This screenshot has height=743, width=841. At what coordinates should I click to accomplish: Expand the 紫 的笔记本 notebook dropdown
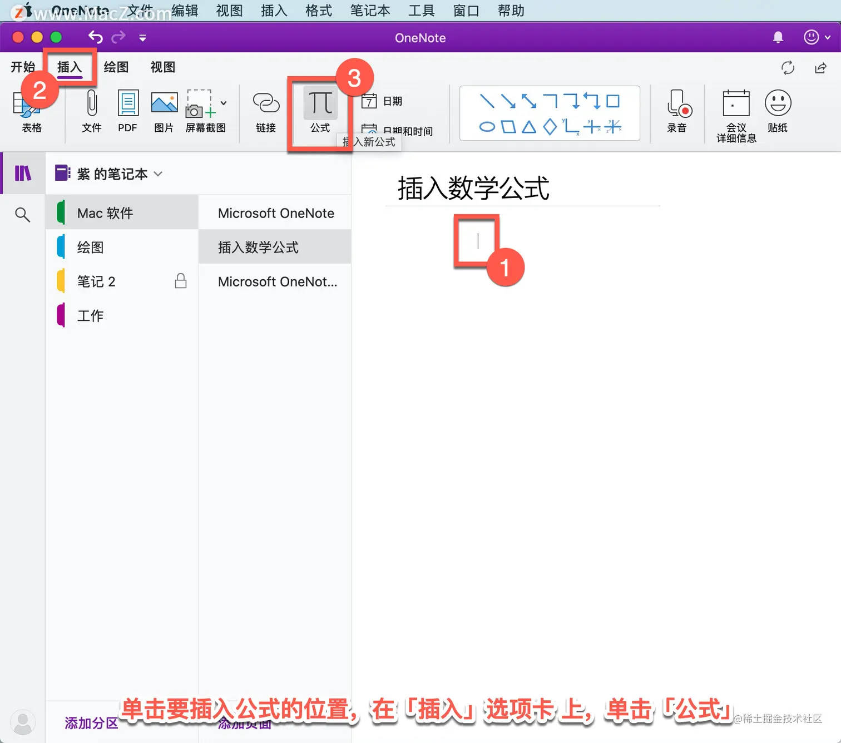158,174
